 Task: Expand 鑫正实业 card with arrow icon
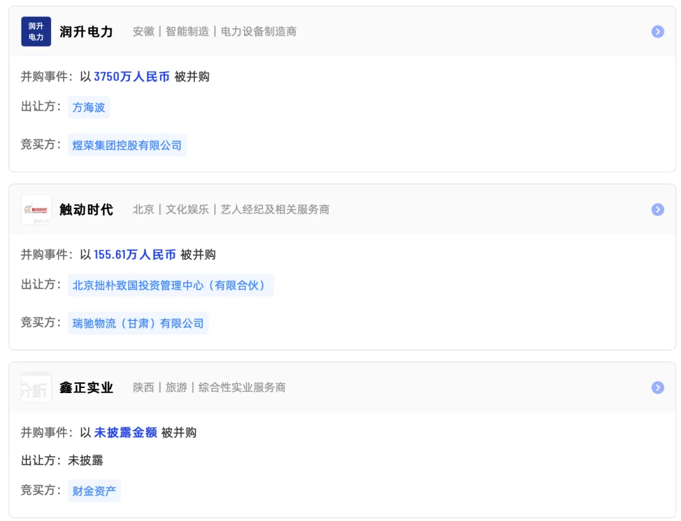point(658,387)
